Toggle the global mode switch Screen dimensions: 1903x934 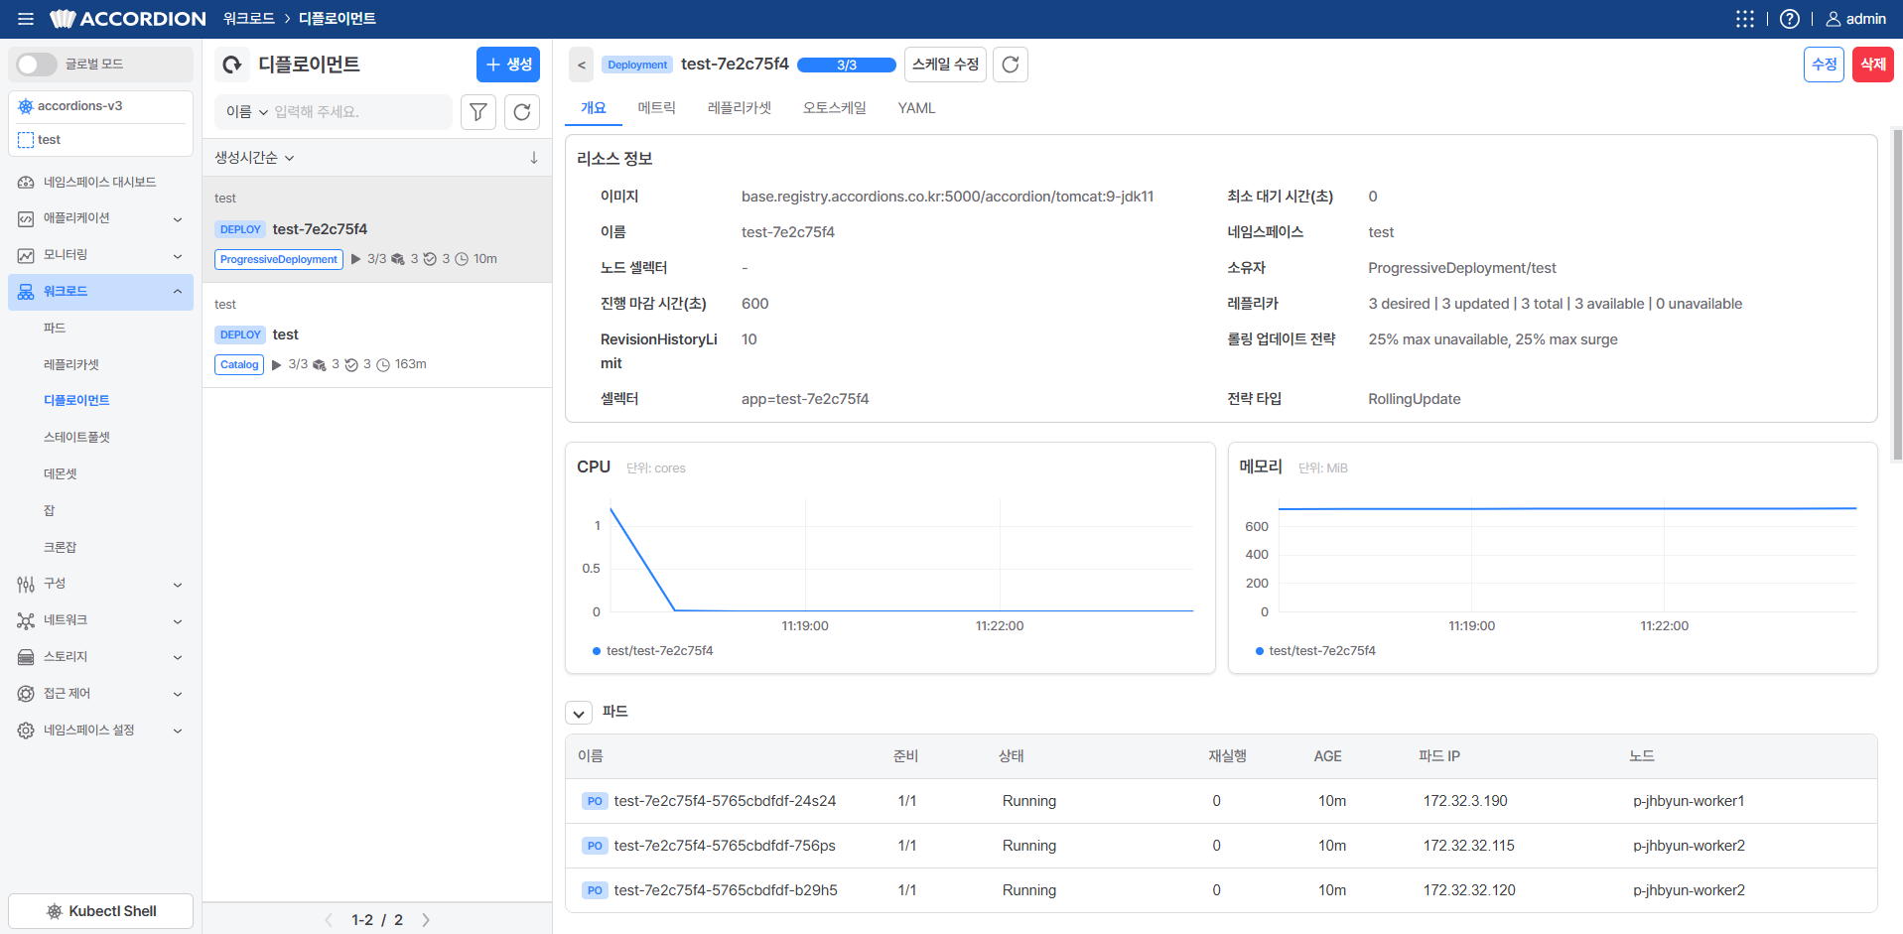[x=37, y=65]
